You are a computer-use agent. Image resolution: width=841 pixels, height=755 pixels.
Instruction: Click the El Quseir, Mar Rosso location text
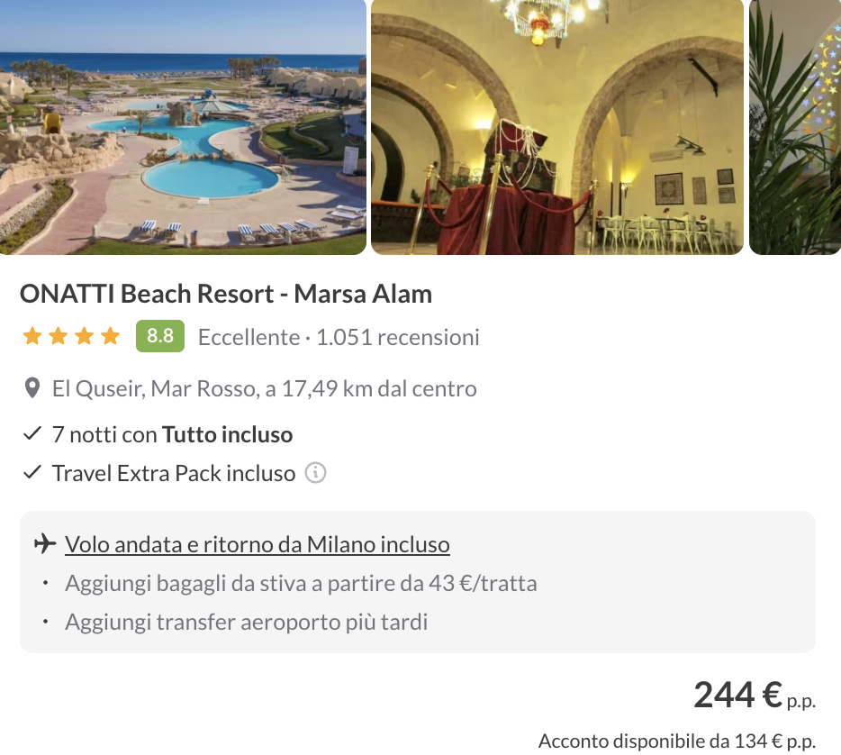pos(265,389)
